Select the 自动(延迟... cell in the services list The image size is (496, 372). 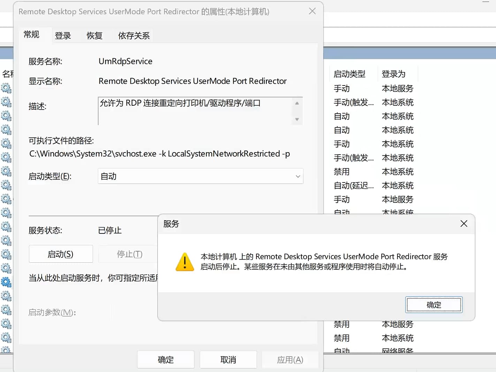[x=353, y=185]
